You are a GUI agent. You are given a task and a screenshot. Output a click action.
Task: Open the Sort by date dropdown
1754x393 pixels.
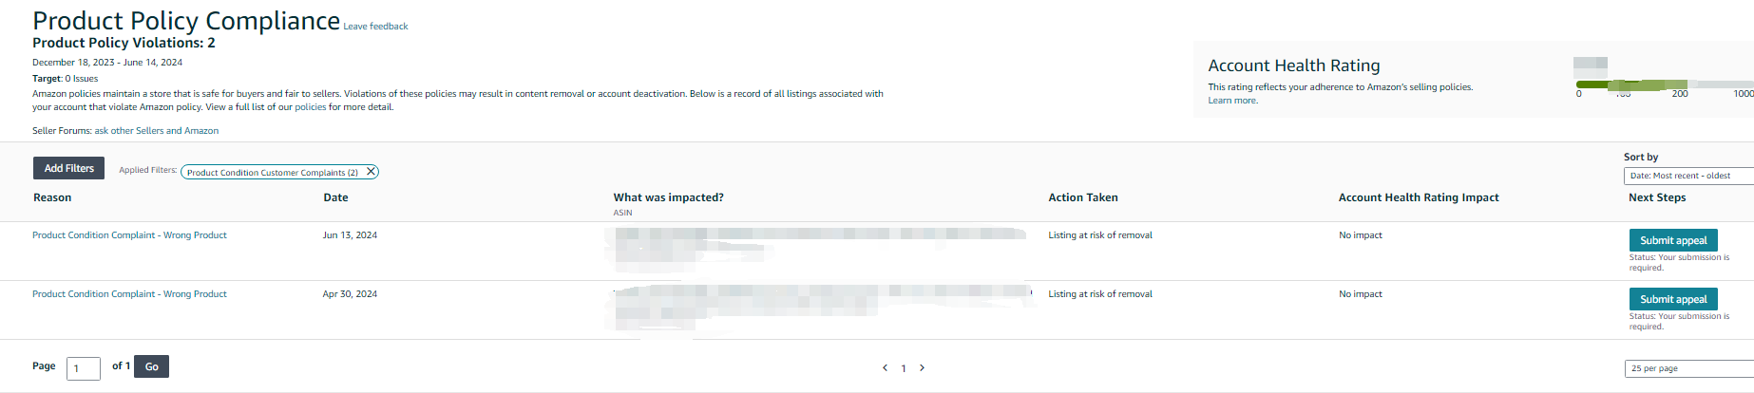click(1688, 176)
